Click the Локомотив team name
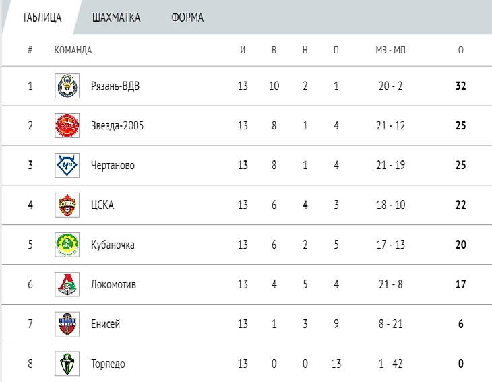Viewport: 492px width, 382px height. pyautogui.click(x=113, y=285)
